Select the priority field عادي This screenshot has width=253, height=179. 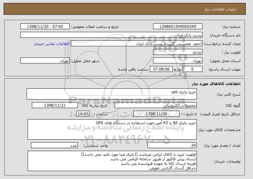[178, 52]
